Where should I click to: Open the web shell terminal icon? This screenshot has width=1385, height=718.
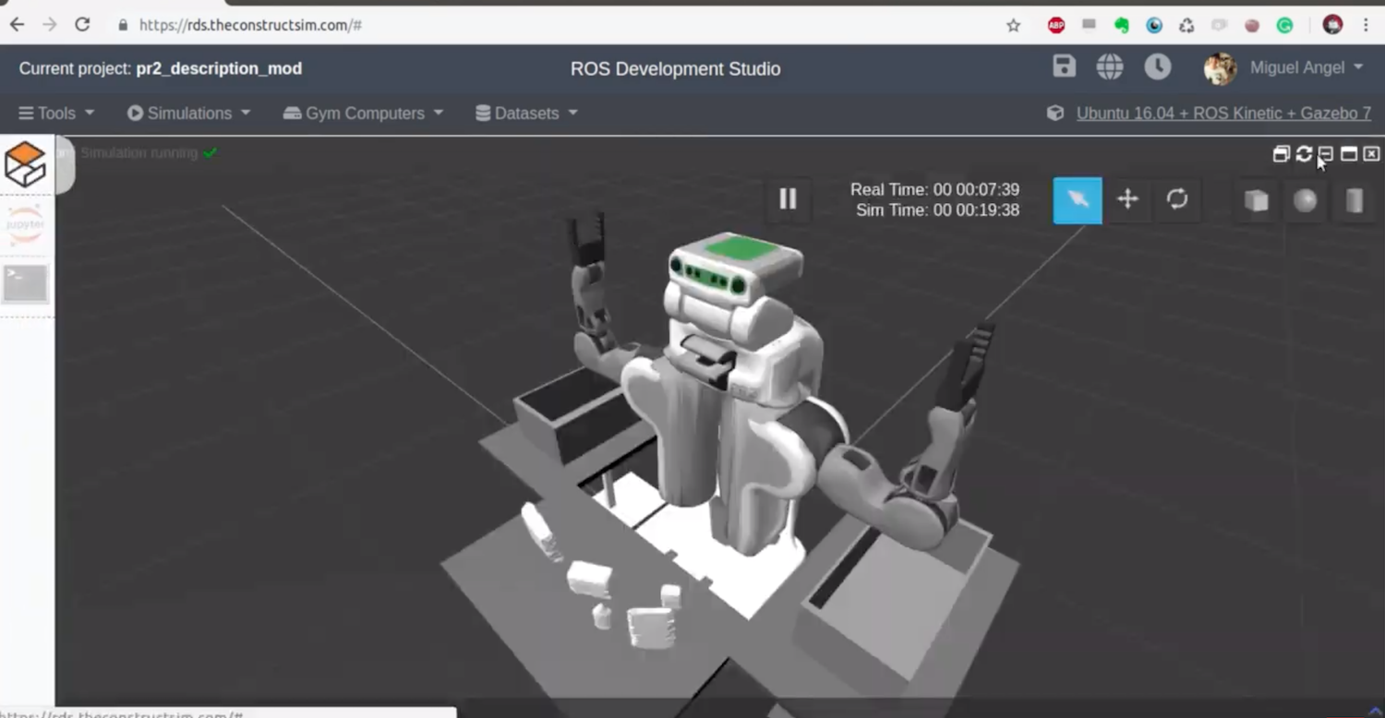[25, 283]
